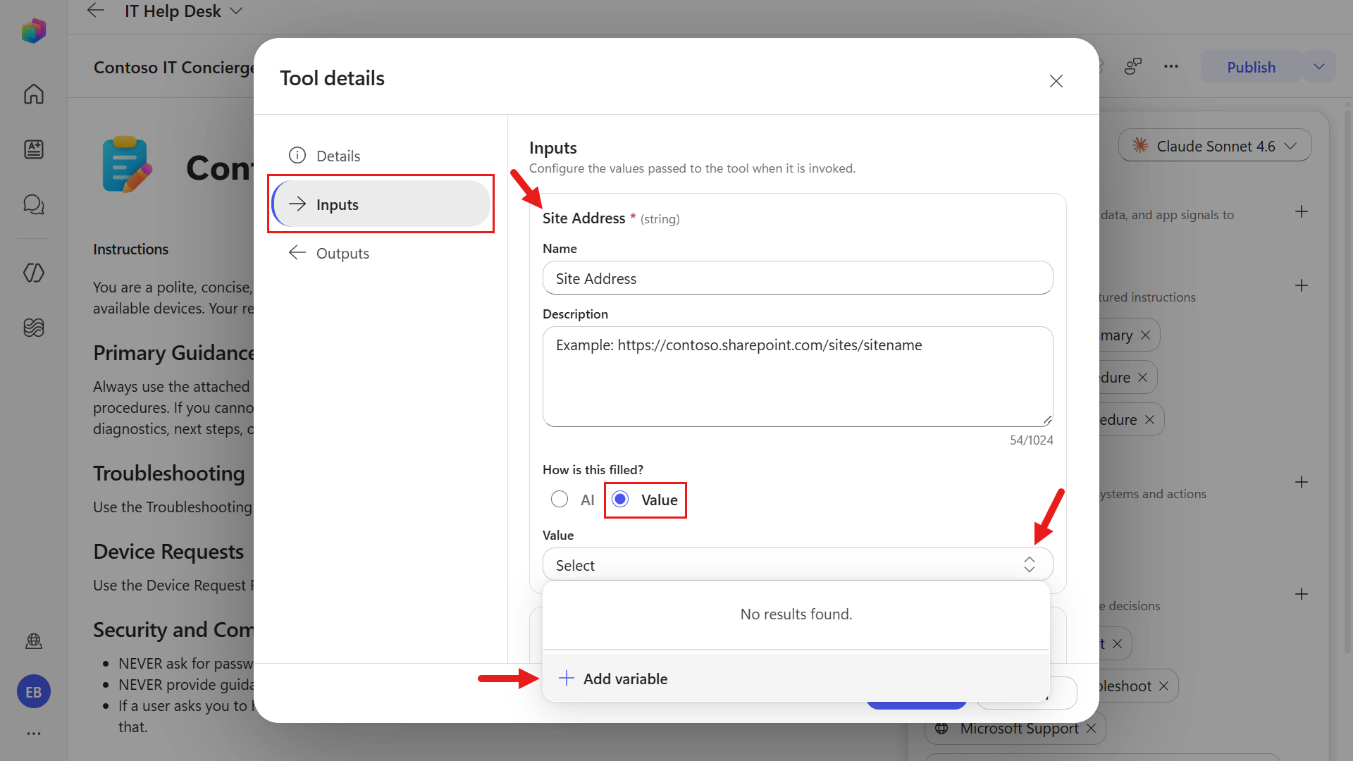Open the Claude Sonnet 4.6 model dropdown
This screenshot has width=1353, height=761.
[1215, 146]
